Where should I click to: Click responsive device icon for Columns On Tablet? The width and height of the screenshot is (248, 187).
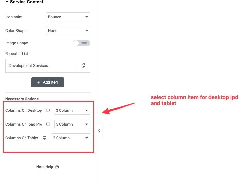point(45,138)
